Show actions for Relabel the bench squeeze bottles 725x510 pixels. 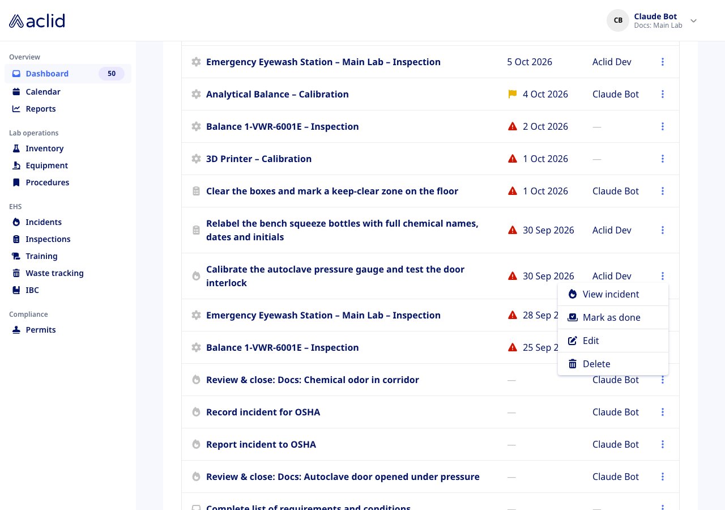coord(663,230)
